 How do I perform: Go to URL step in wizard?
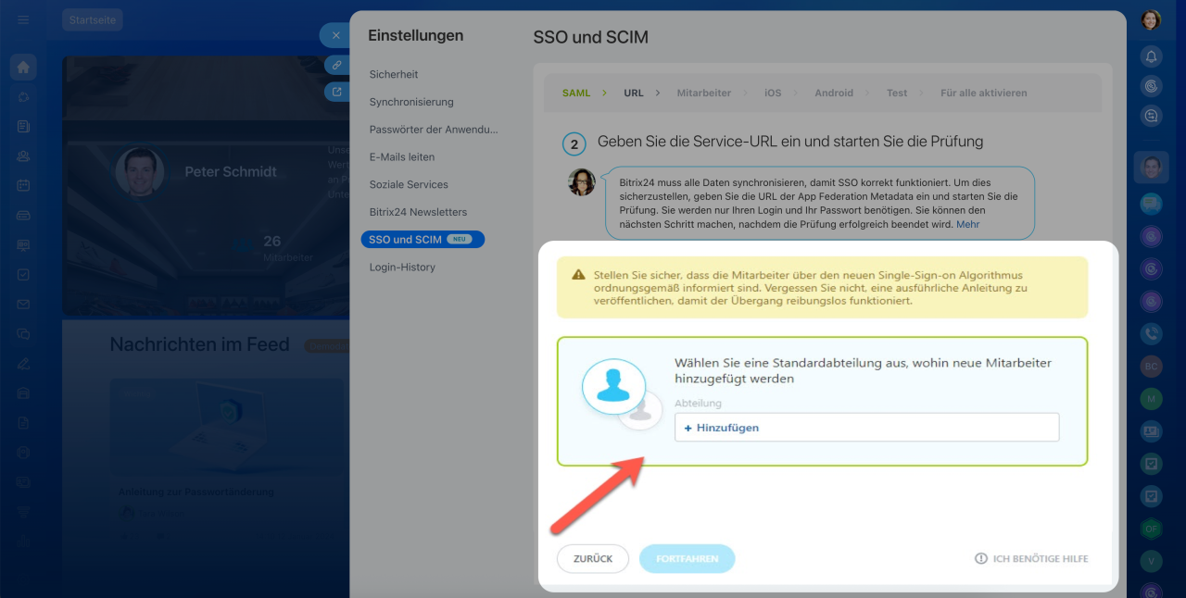(634, 93)
